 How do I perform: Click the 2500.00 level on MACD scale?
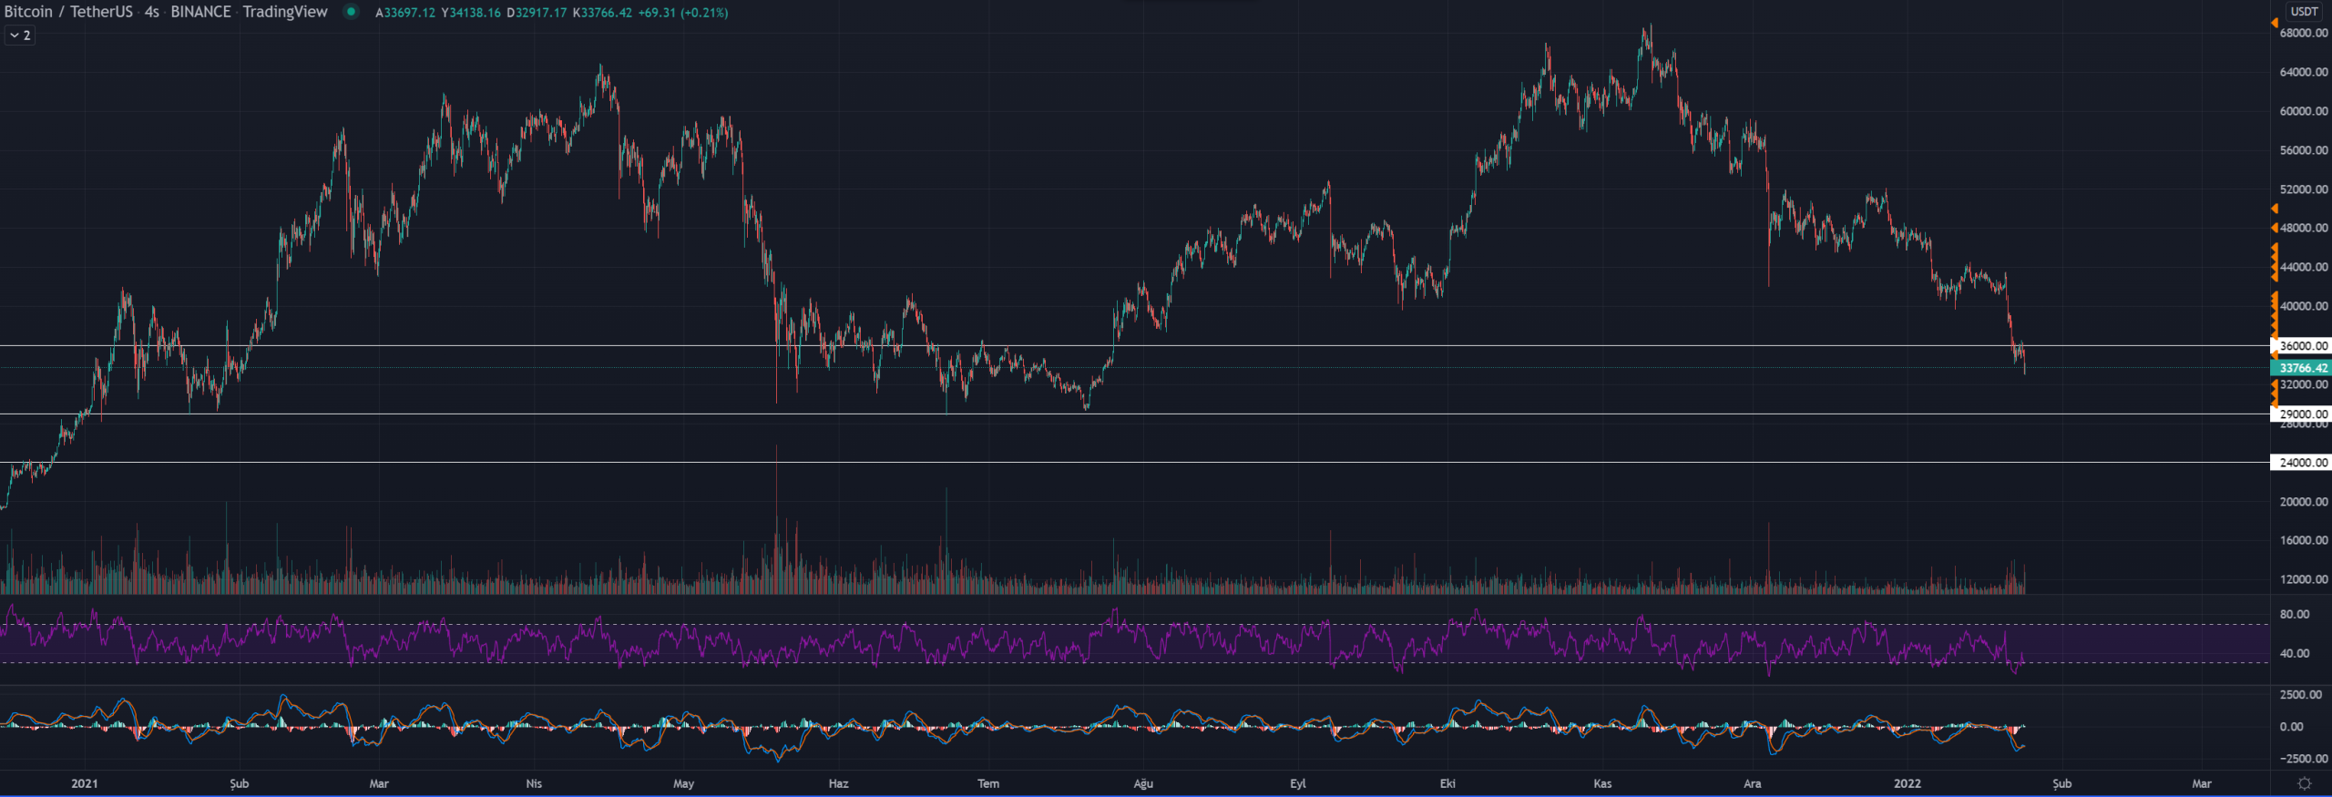[x=2300, y=695]
